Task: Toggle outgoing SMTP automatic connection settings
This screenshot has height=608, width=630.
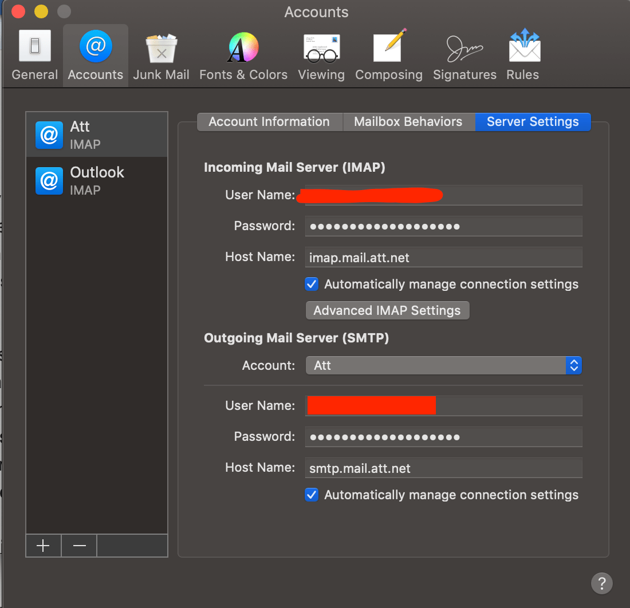Action: [312, 495]
